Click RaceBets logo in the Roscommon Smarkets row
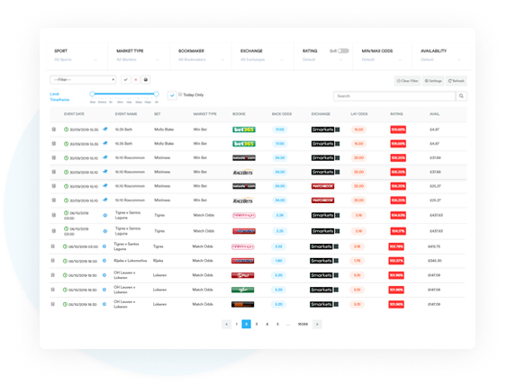The width and height of the screenshot is (507, 384). click(243, 172)
